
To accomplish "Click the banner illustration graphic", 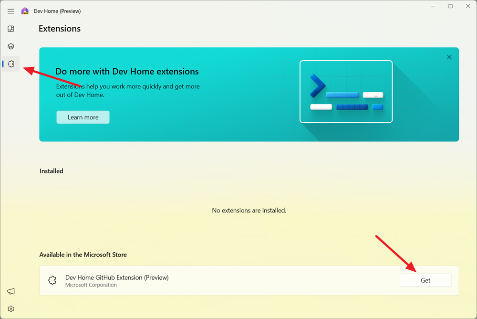I will click(x=346, y=92).
